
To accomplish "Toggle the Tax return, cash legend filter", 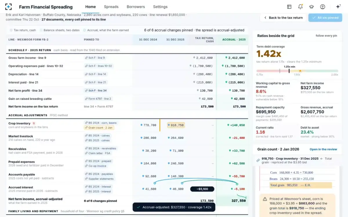I will click(x=23, y=30).
